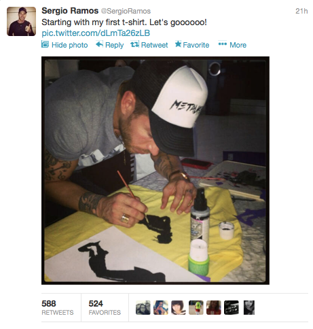Image resolution: width=313 pixels, height=329 pixels.
Task: Open Sergio Ramos profile avatar
Action: [21, 22]
